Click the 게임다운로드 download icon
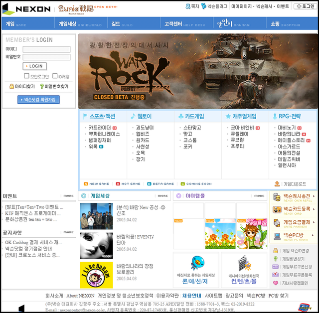The image size is (319, 313). point(277,184)
